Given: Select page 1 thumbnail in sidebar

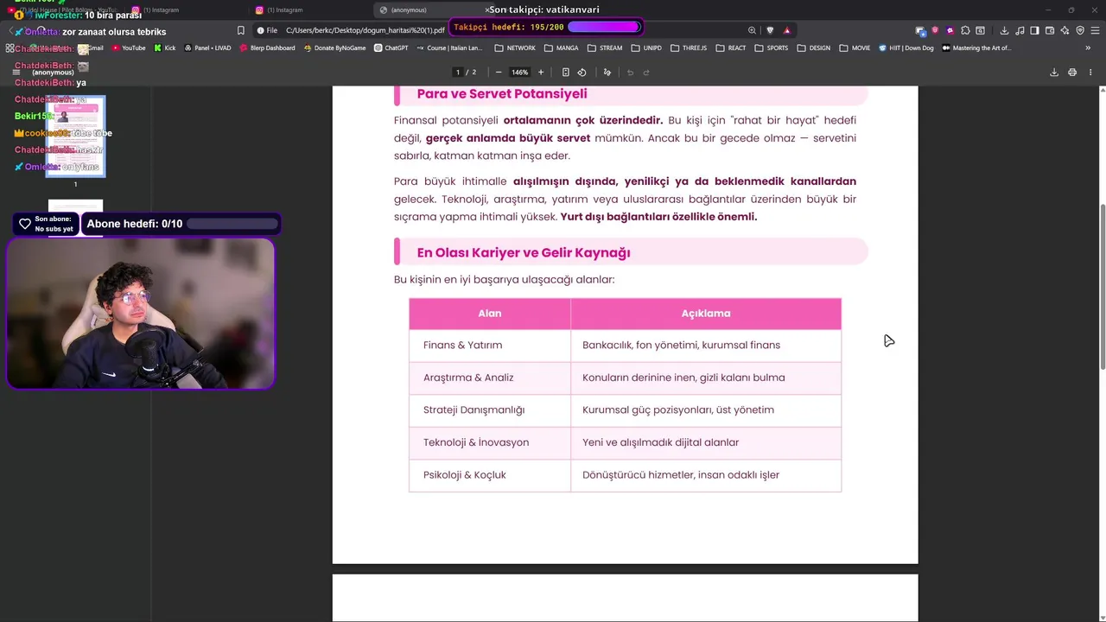Looking at the screenshot, I should tap(75, 136).
